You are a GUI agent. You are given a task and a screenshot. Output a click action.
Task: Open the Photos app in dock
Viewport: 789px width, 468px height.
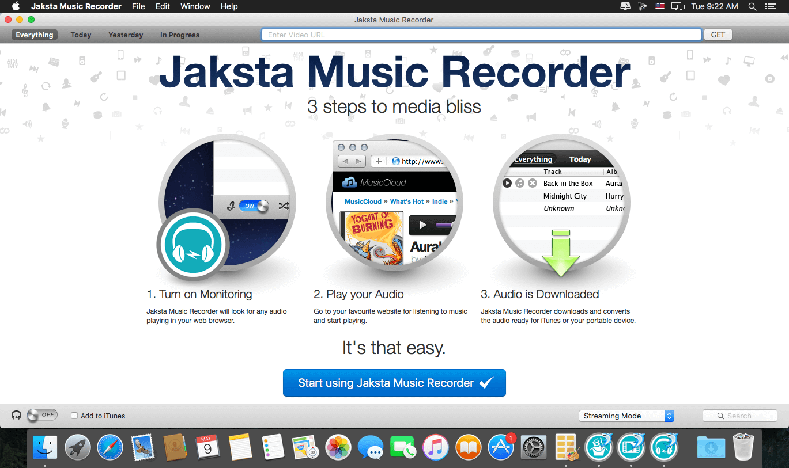(x=339, y=447)
